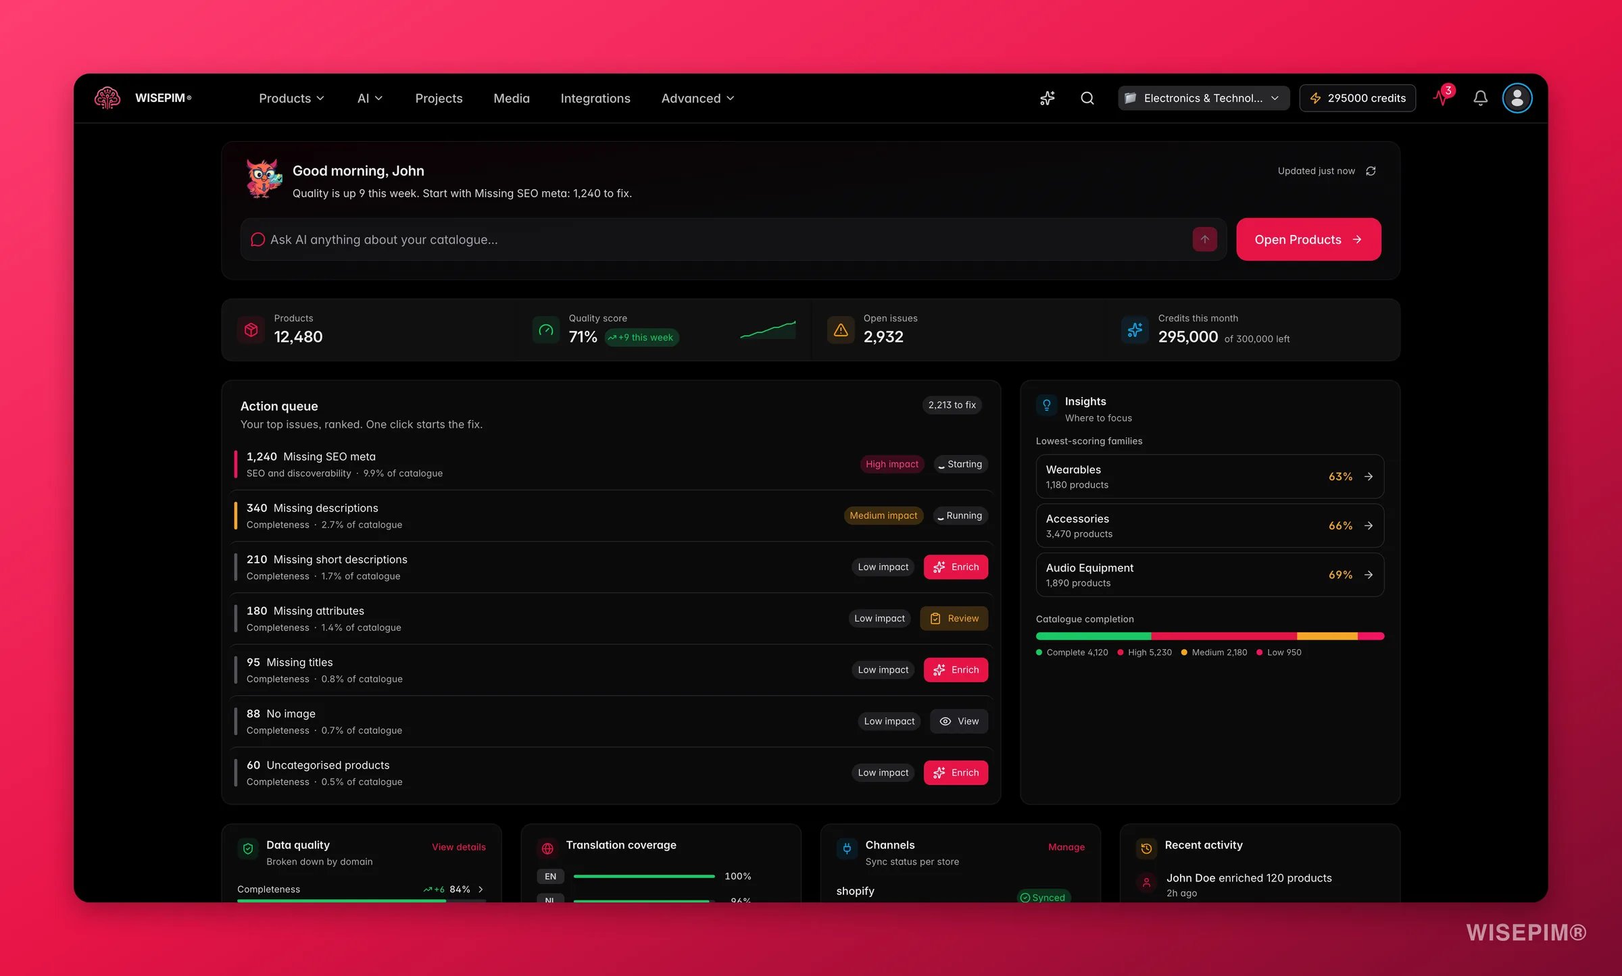Click the Open Products button

click(1308, 239)
